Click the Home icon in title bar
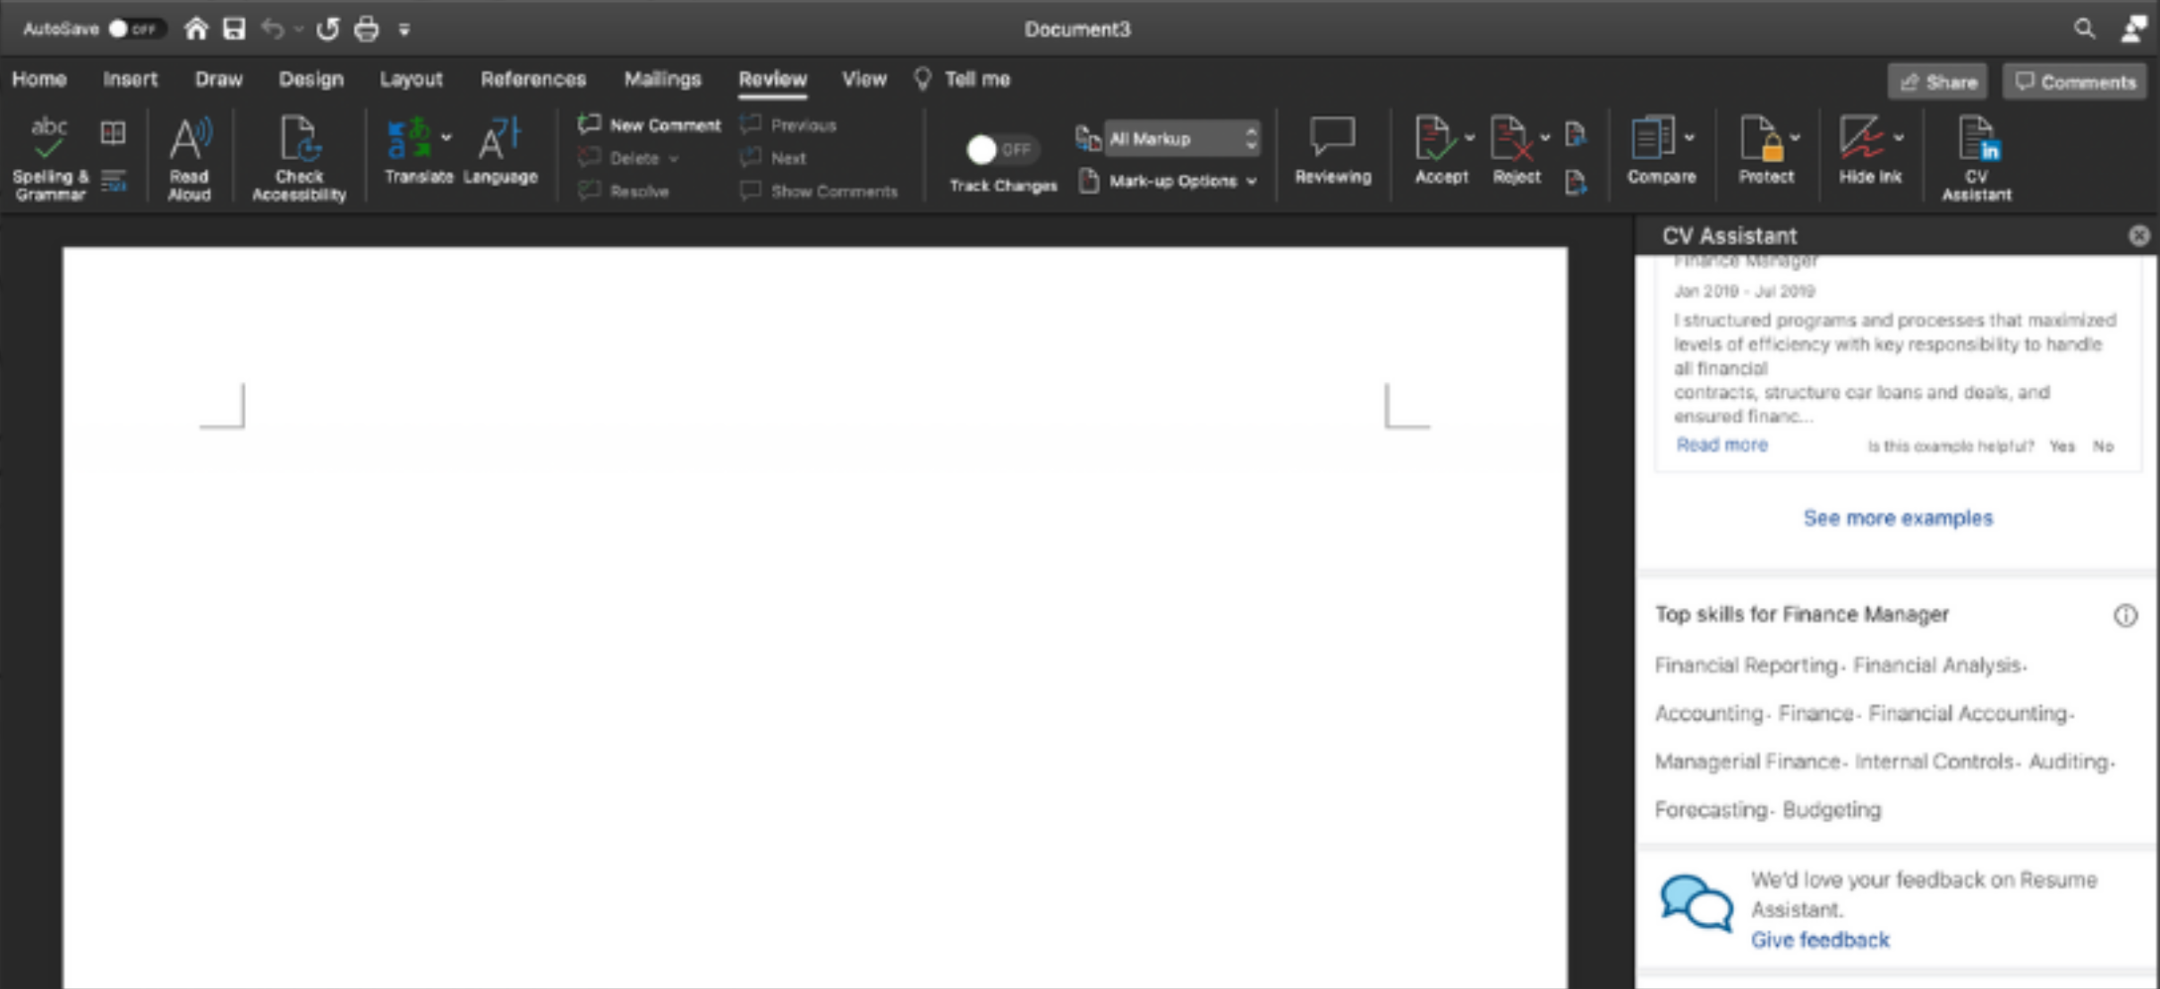 [196, 29]
